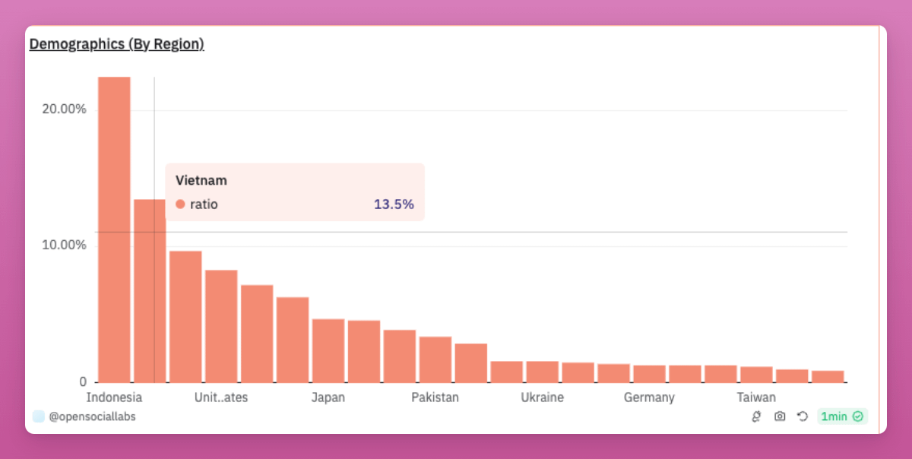Click the opensociallabs avatar icon
The height and width of the screenshot is (459, 912).
[x=39, y=416]
